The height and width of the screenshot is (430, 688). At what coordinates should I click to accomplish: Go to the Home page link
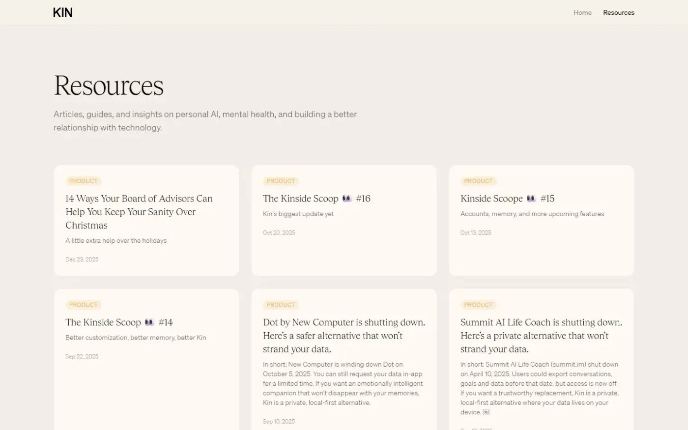tap(582, 13)
